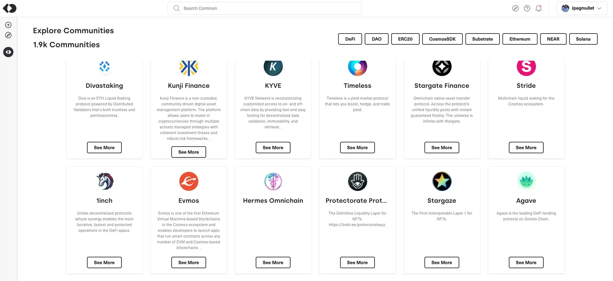Click the 1inch unicorn logo
This screenshot has width=613, height=281.
click(105, 181)
